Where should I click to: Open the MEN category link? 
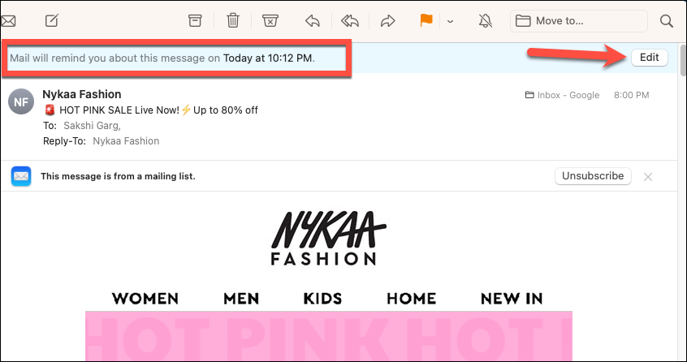(241, 299)
